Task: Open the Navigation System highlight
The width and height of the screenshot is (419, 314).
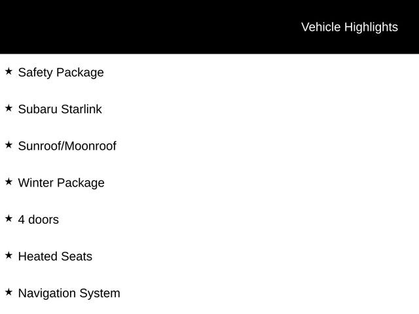Action: pos(69,293)
